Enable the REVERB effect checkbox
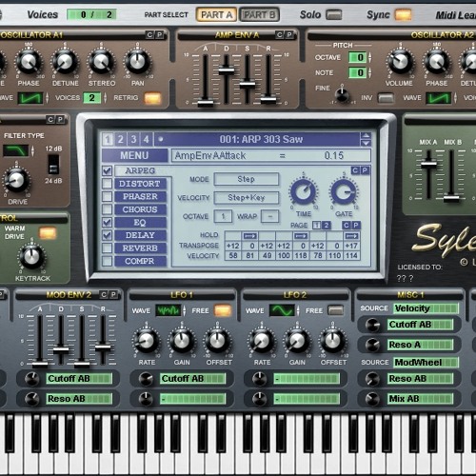Viewport: 476px width, 476px height. click(107, 248)
